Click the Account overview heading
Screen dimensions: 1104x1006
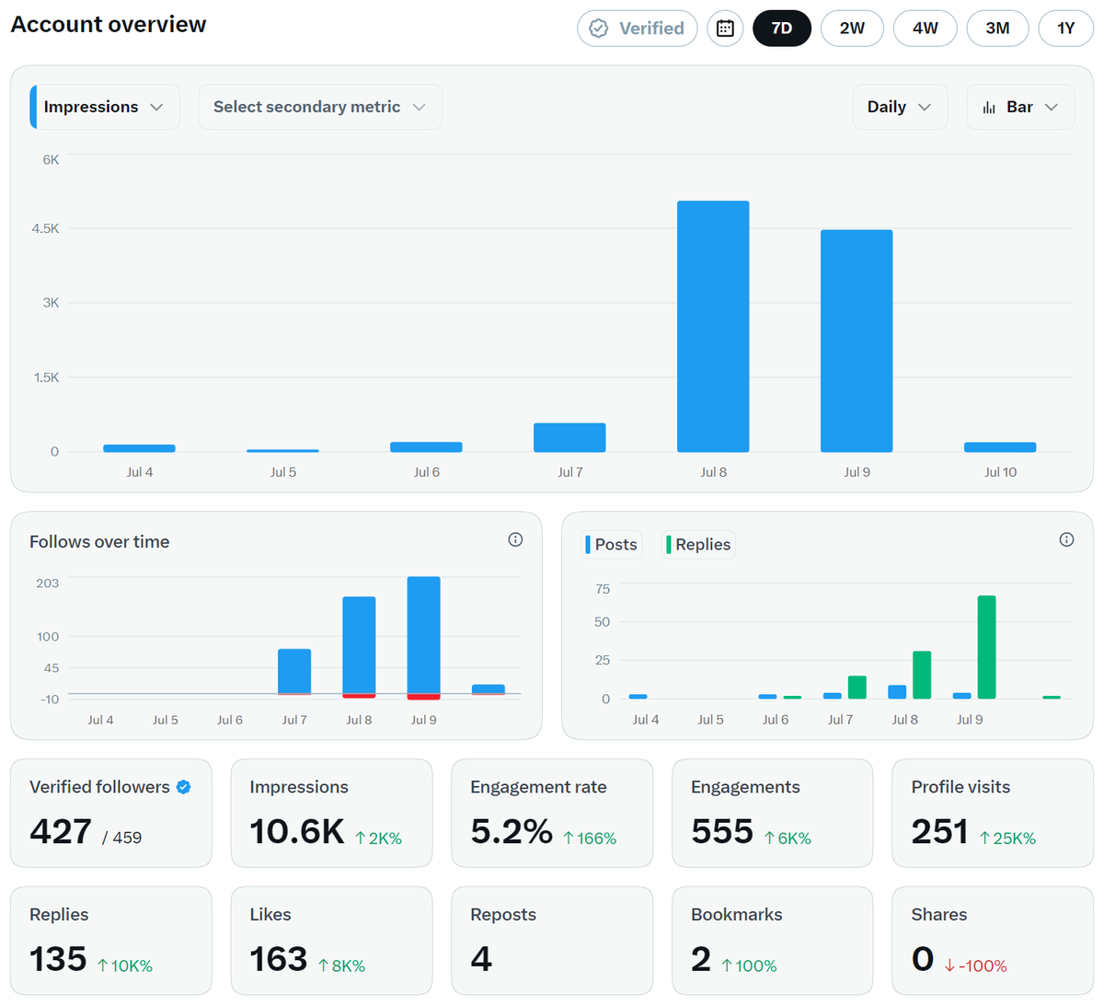pyautogui.click(x=109, y=25)
